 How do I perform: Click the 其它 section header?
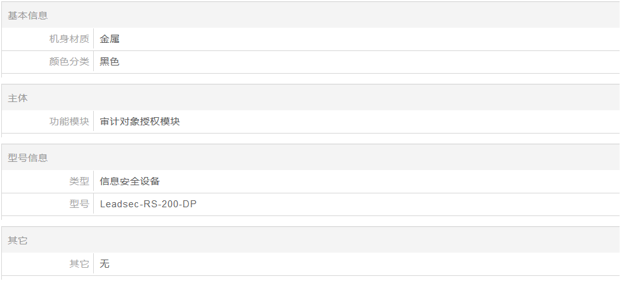click(x=18, y=241)
